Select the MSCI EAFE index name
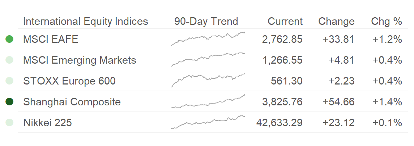 point(51,40)
